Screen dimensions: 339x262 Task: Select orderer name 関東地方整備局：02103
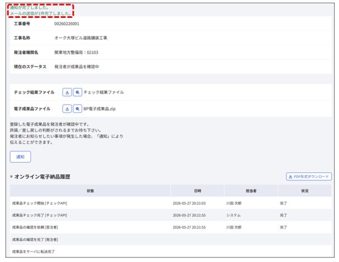tap(76, 53)
